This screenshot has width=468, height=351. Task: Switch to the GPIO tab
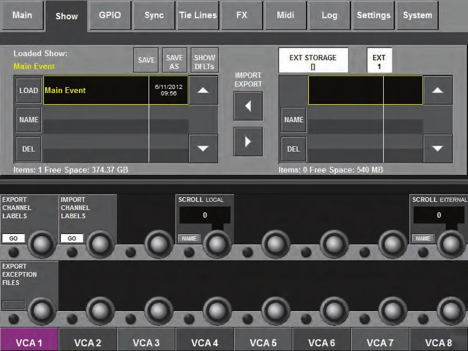[110, 15]
